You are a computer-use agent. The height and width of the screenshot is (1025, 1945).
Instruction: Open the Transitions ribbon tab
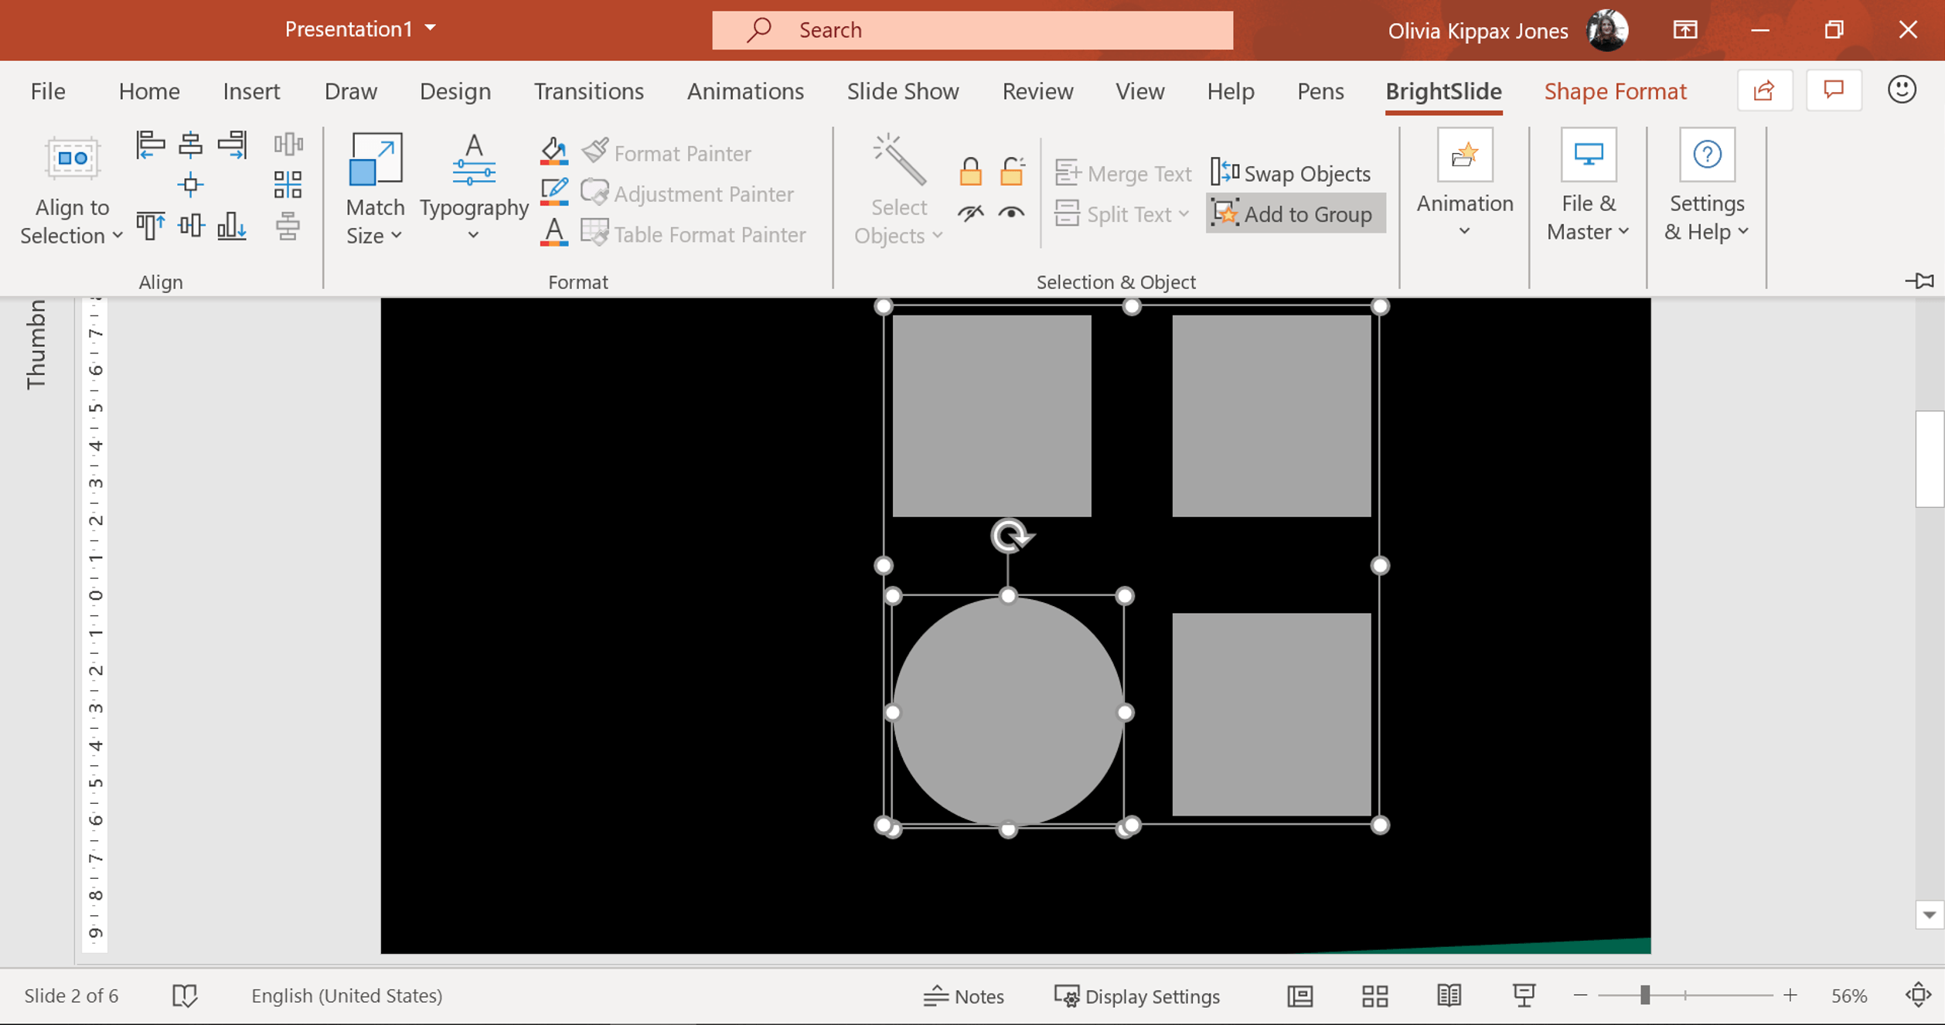click(588, 91)
